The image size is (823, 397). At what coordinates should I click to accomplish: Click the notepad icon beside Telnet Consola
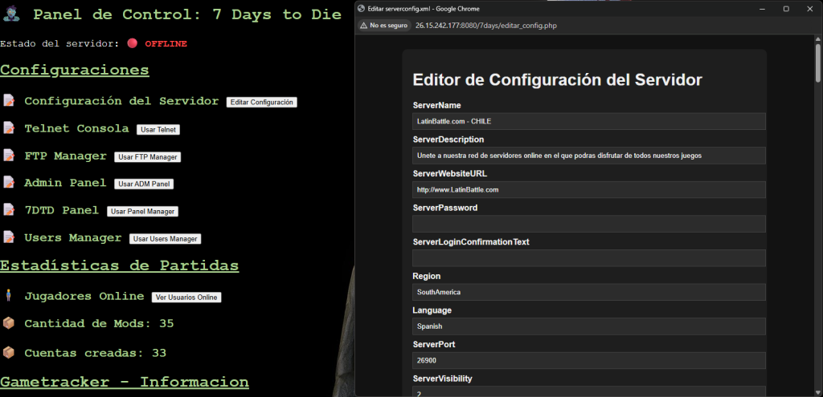[x=9, y=128]
